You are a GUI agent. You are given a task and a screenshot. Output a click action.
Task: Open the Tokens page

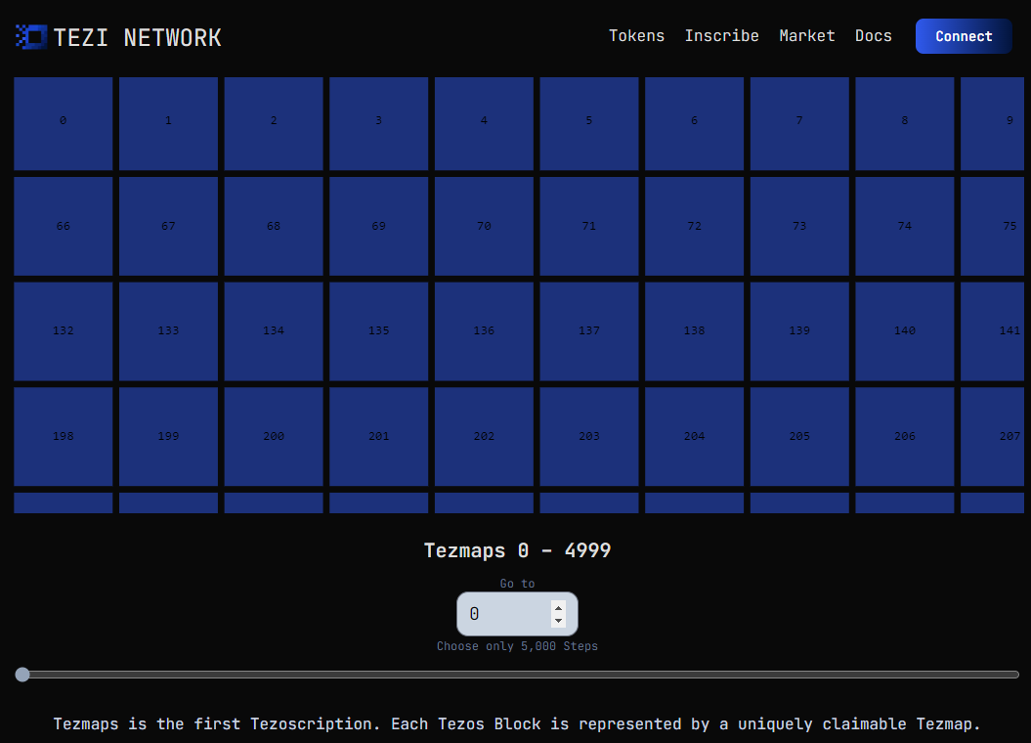coord(636,36)
